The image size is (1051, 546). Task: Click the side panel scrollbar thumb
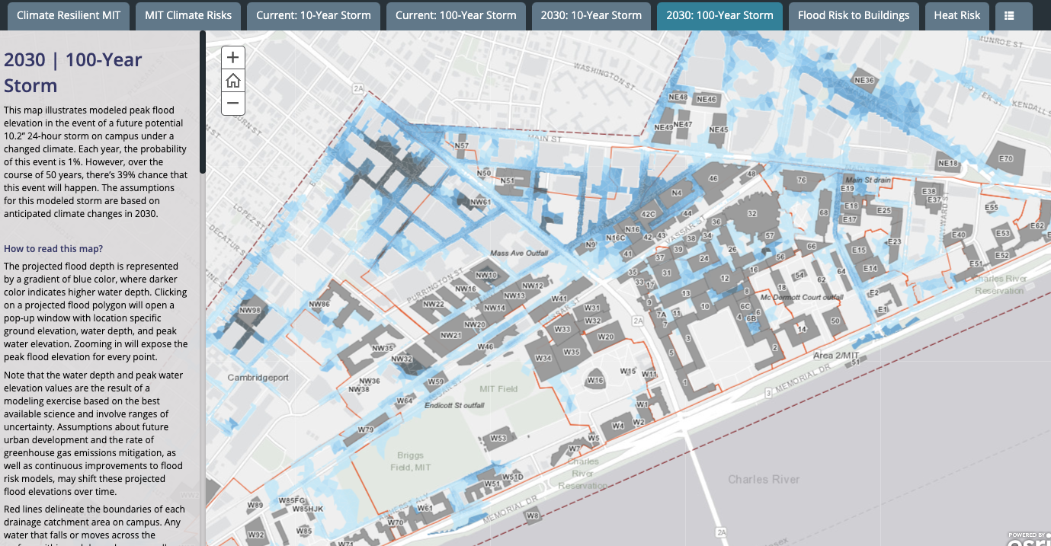tap(202, 103)
